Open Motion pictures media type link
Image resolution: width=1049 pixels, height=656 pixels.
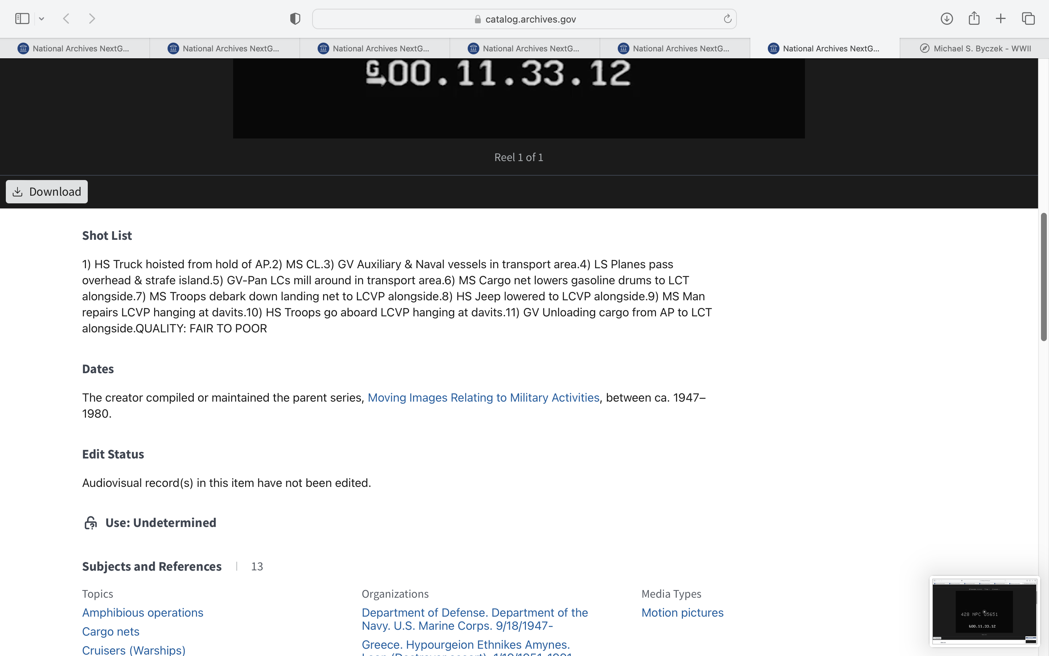coord(682,613)
